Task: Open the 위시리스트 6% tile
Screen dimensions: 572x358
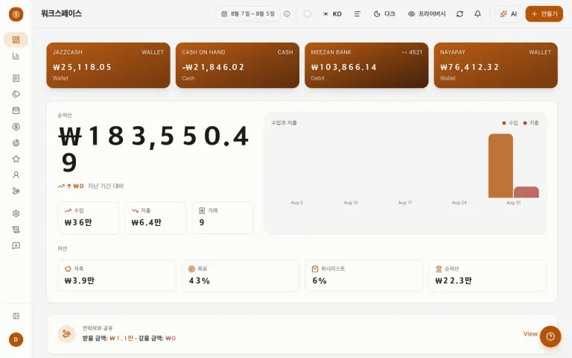Action: point(363,276)
